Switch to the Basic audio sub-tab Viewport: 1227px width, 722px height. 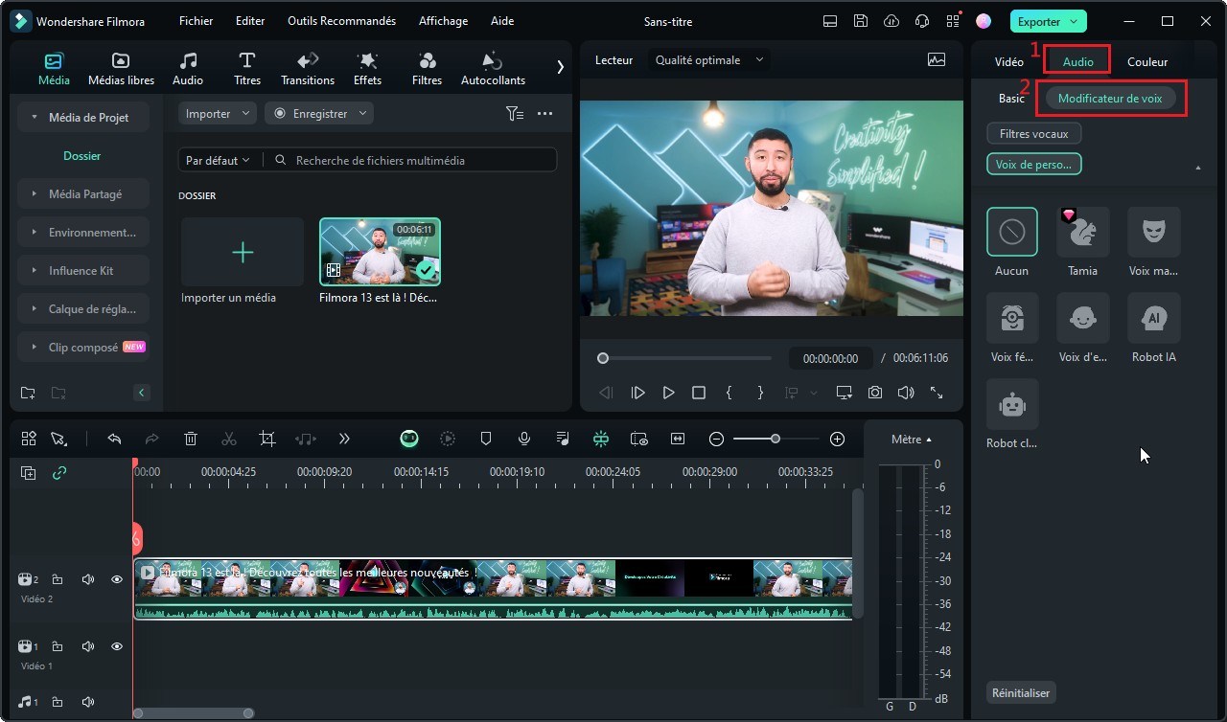[x=1011, y=99]
